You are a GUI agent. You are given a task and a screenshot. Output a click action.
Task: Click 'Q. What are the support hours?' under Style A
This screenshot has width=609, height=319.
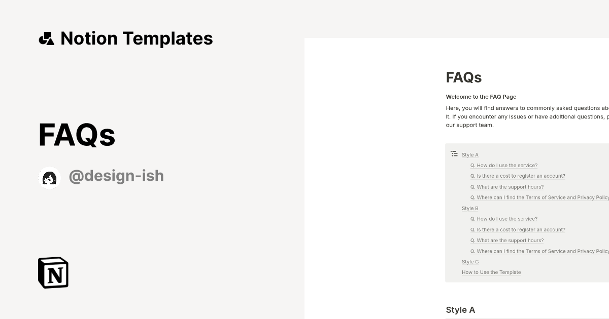[x=507, y=186]
